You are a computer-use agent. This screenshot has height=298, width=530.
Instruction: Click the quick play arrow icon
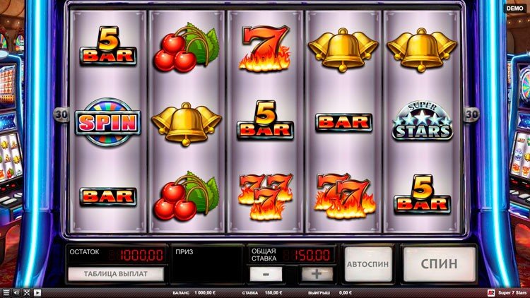coord(37,292)
